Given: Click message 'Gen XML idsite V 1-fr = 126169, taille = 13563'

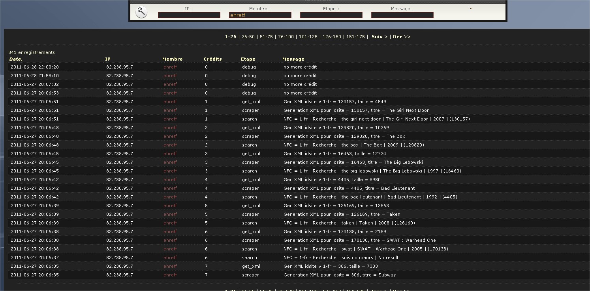Looking at the screenshot, I should point(336,206).
